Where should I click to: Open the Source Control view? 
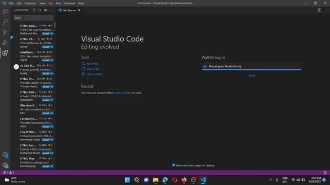click(5, 32)
